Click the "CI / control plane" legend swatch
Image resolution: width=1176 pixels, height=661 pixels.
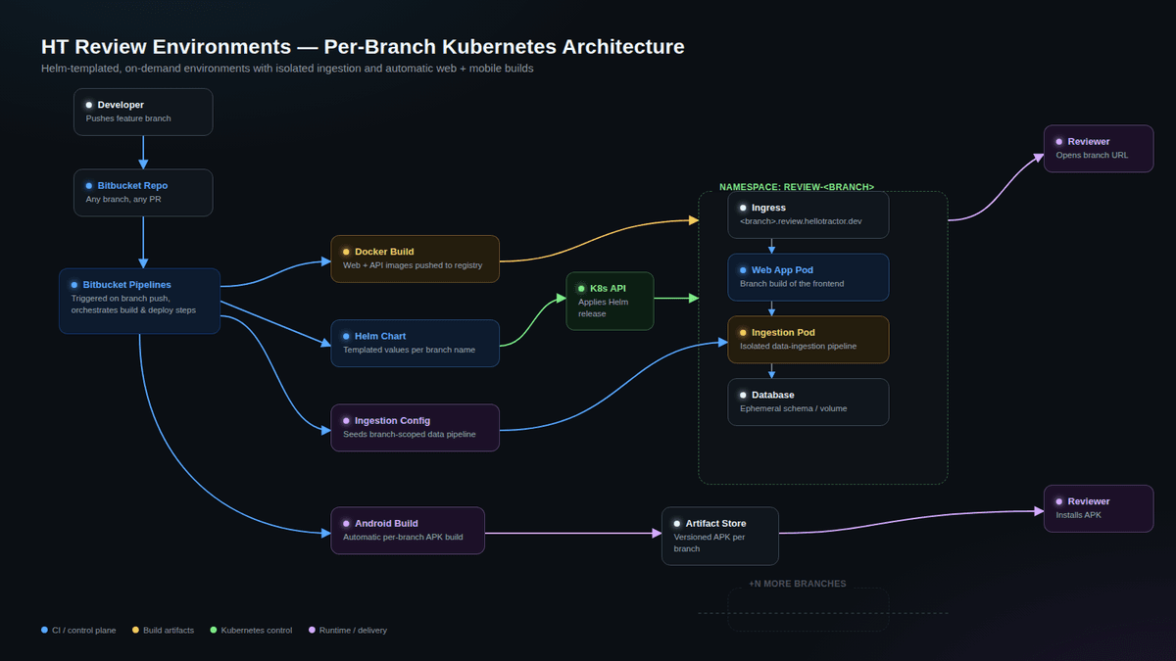[x=44, y=630]
